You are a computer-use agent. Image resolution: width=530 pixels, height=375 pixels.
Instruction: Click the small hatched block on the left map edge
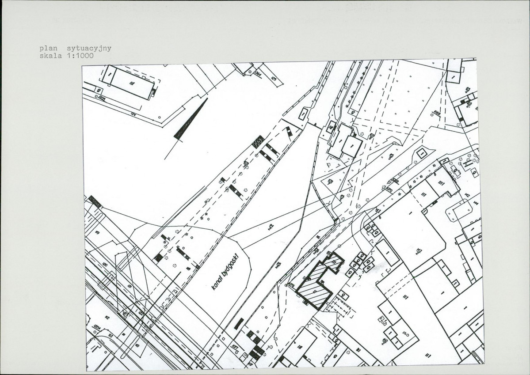[x=95, y=202]
